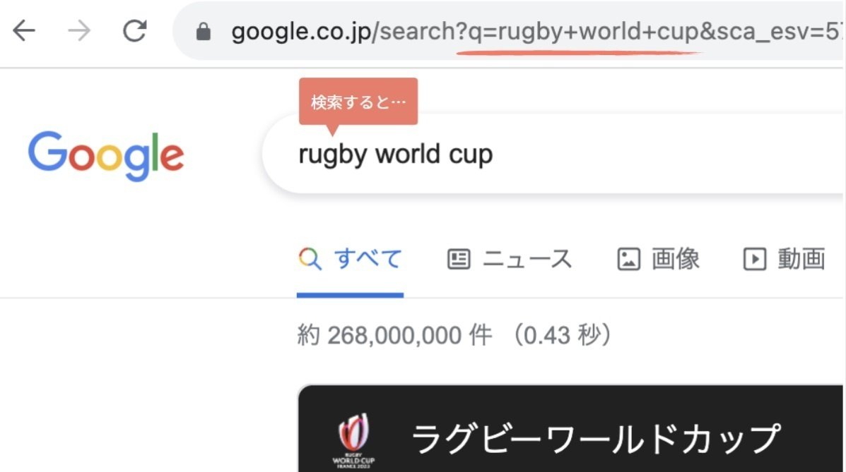The height and width of the screenshot is (472, 846).
Task: Open site info via the padlock icon
Action: 204,32
